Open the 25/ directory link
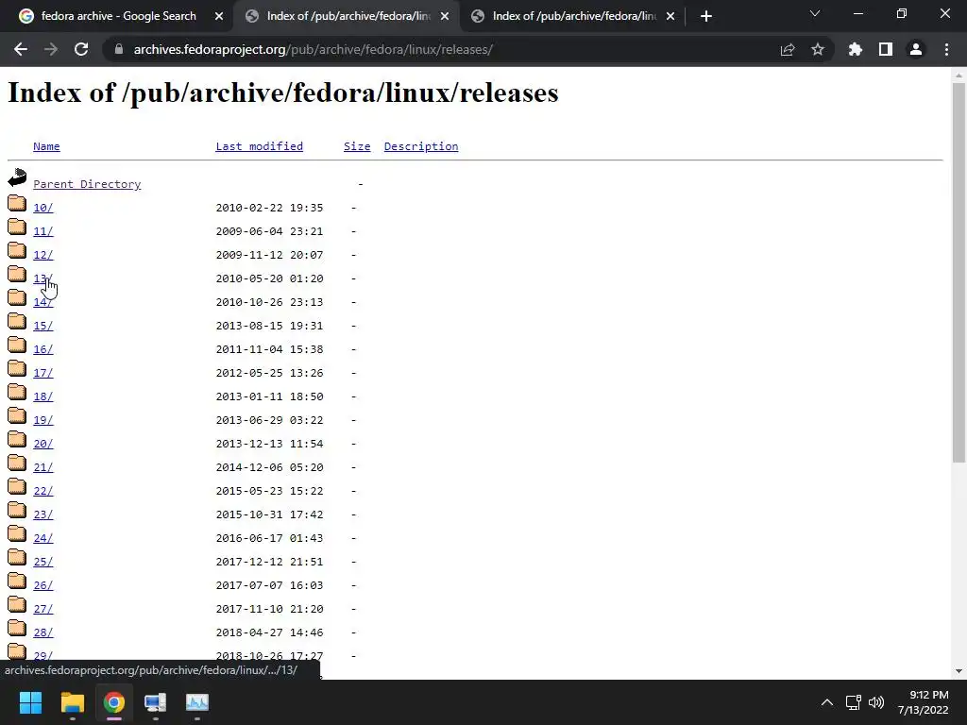Screen dimensions: 967x725 point(43,562)
